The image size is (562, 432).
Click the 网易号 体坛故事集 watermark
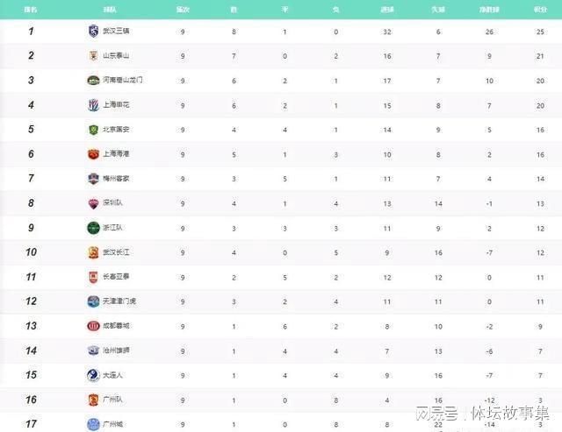tap(482, 414)
